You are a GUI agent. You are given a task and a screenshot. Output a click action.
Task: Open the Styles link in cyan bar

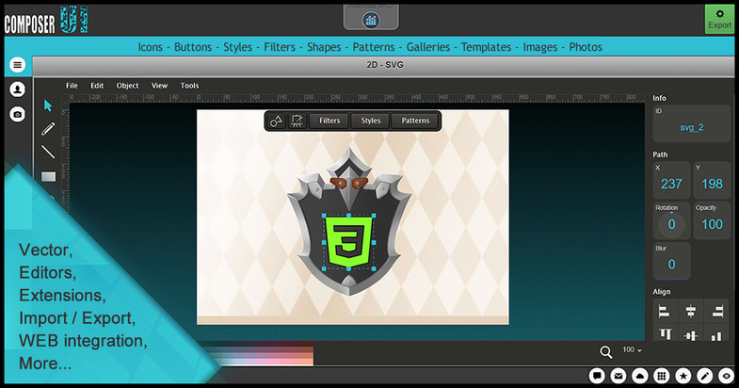237,47
